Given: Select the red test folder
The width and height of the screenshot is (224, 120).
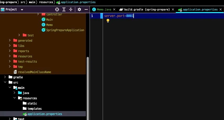Looking at the screenshot, I should coord(31,35).
